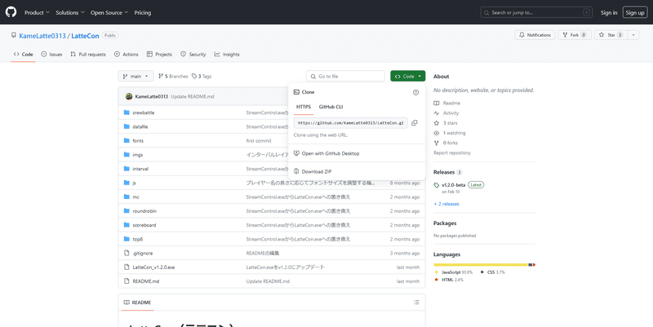Click the README tab header
This screenshot has width=653, height=327.
pos(137,303)
